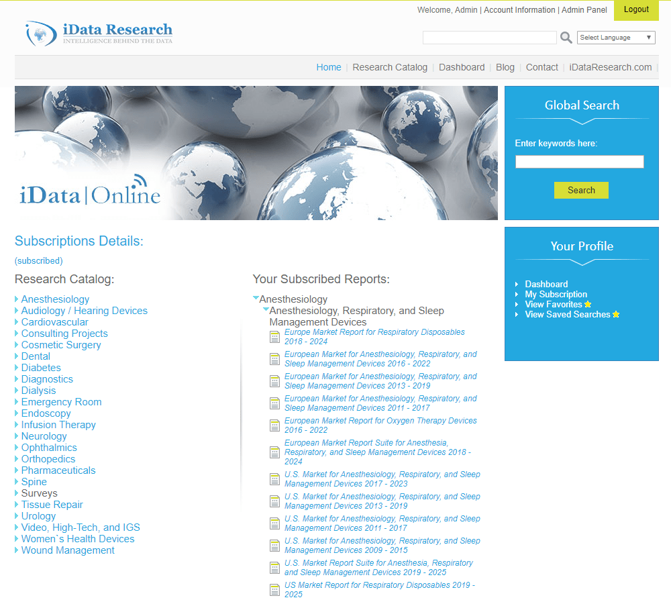Expand the Dental catalog arrow
This screenshot has height=604, width=671.
pyautogui.click(x=16, y=356)
